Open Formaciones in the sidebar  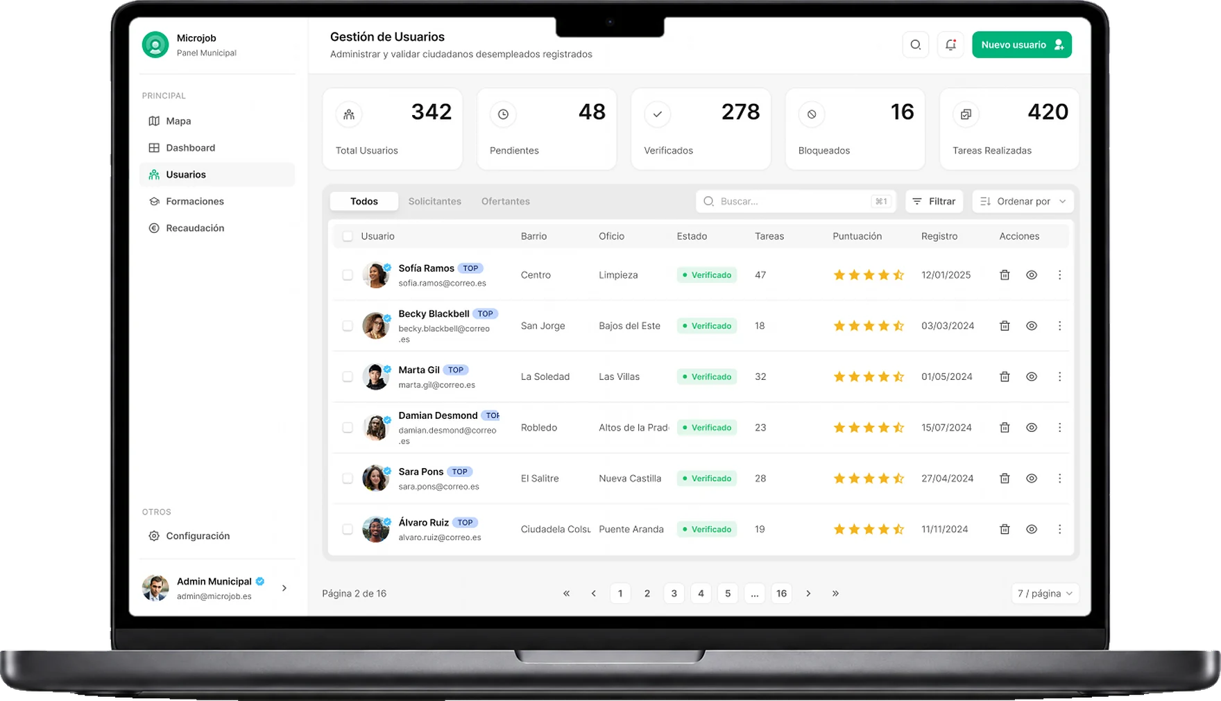[x=217, y=201]
